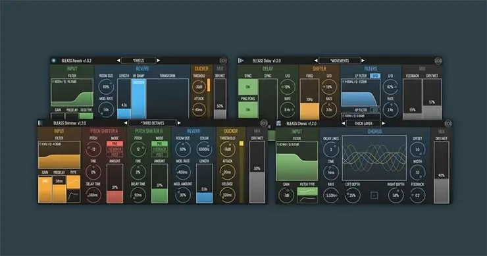The height and width of the screenshot is (256, 487).
Task: Click the Reverb Transform pad area
Action: (x=168, y=99)
